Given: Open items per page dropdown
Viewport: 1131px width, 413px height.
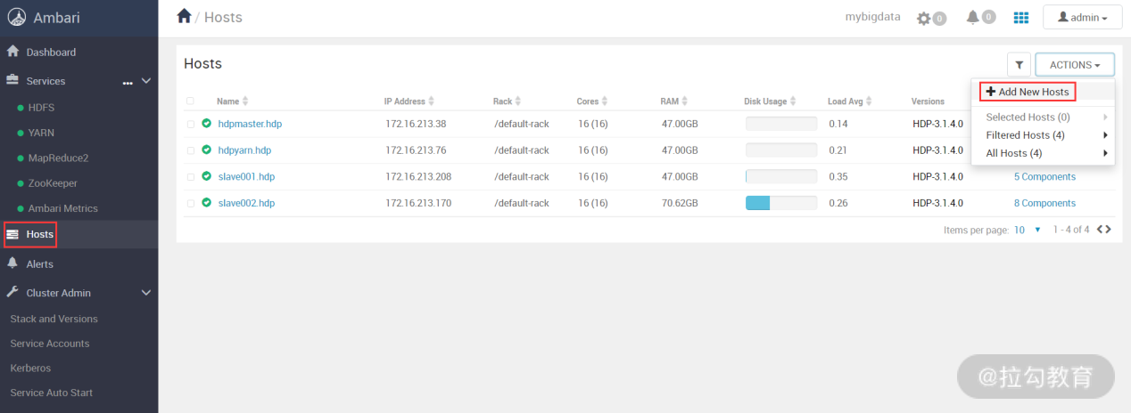Looking at the screenshot, I should [x=1028, y=230].
